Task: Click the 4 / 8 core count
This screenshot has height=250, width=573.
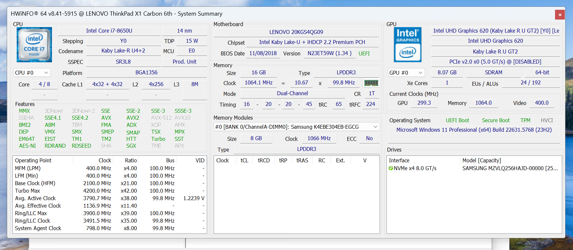Action: (44, 84)
